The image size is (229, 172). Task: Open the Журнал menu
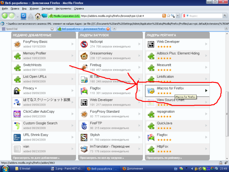click(x=34, y=9)
